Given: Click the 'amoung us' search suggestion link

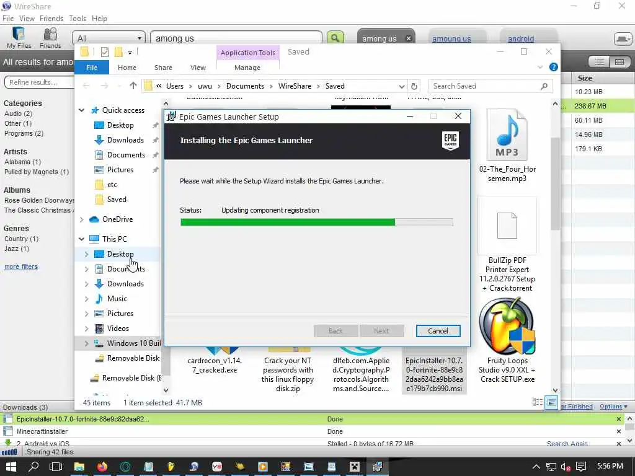Looking at the screenshot, I should tap(451, 39).
